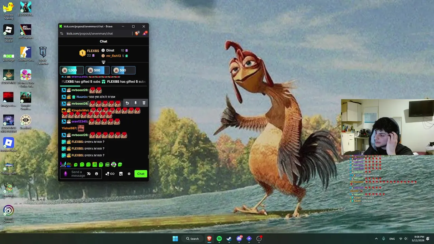The height and width of the screenshot is (244, 434).
Task: Open the BLOODSTRIKE desktop shortcut
Action: coord(25,9)
